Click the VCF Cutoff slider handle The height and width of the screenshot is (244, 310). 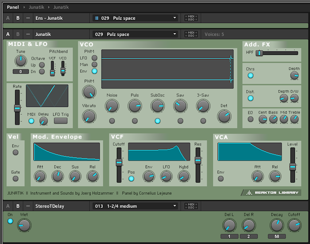(x=119, y=163)
